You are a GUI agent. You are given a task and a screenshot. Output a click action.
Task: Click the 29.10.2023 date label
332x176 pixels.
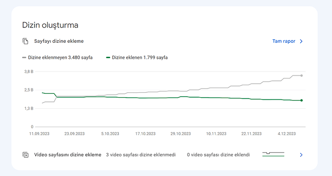pyautogui.click(x=180, y=134)
